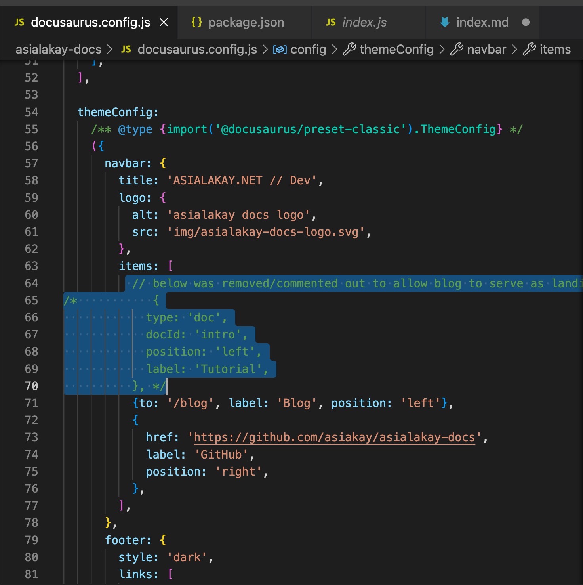Switch to the package.json tab
583x585 pixels.
point(246,23)
